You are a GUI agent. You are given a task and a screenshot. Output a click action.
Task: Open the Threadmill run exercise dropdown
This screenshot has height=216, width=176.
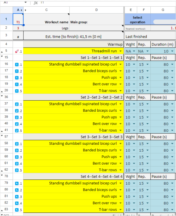[x=121, y=51]
